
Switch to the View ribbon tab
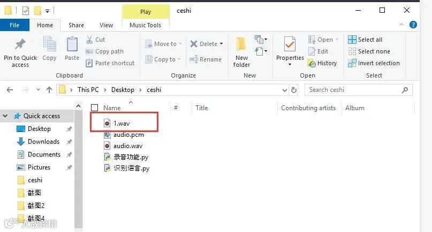[106, 25]
